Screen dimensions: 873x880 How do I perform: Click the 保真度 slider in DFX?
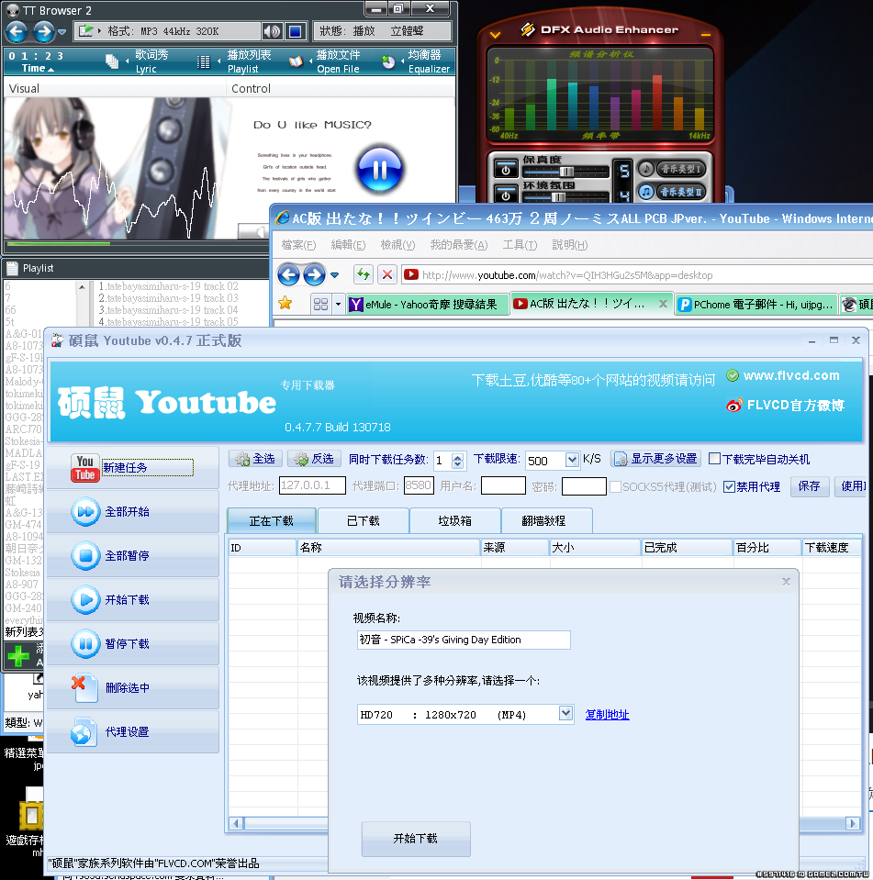click(566, 172)
